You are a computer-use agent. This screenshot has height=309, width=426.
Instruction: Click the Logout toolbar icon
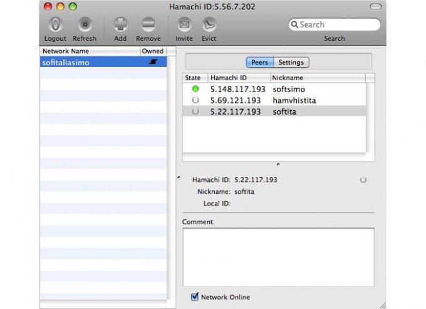coord(55,24)
